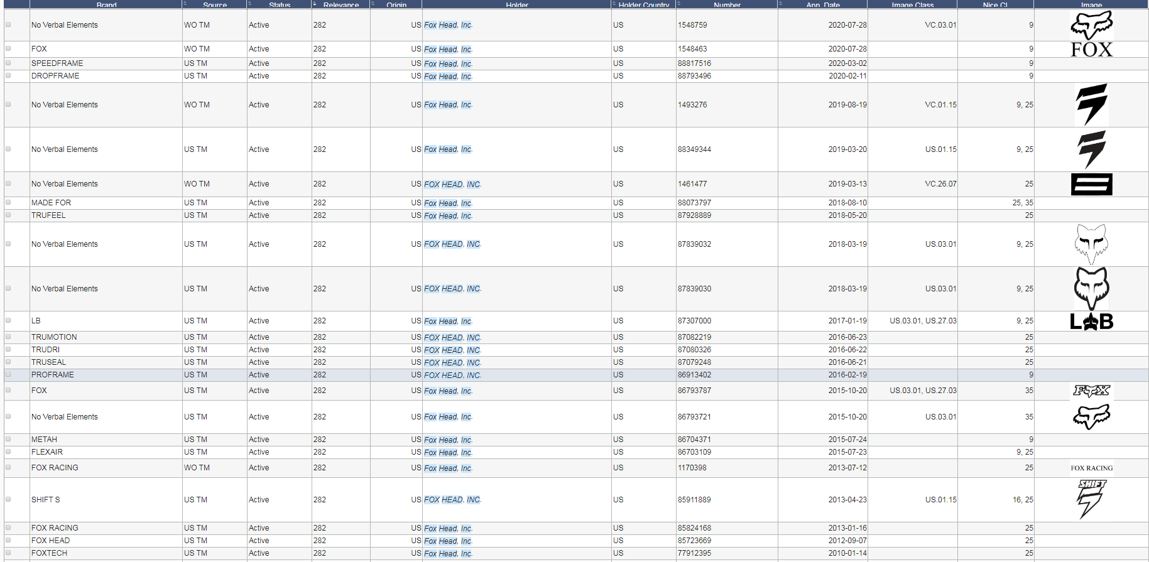Click the brand name TRUSEAL

tap(49, 362)
